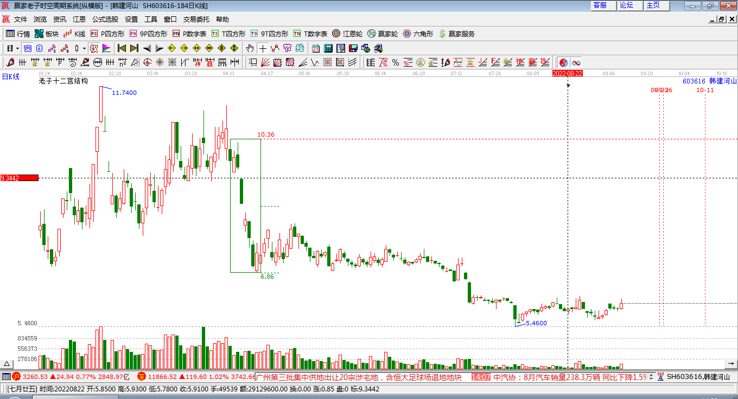Toggle the yin-yang taiji button
738x399 pixels.
(x=563, y=62)
